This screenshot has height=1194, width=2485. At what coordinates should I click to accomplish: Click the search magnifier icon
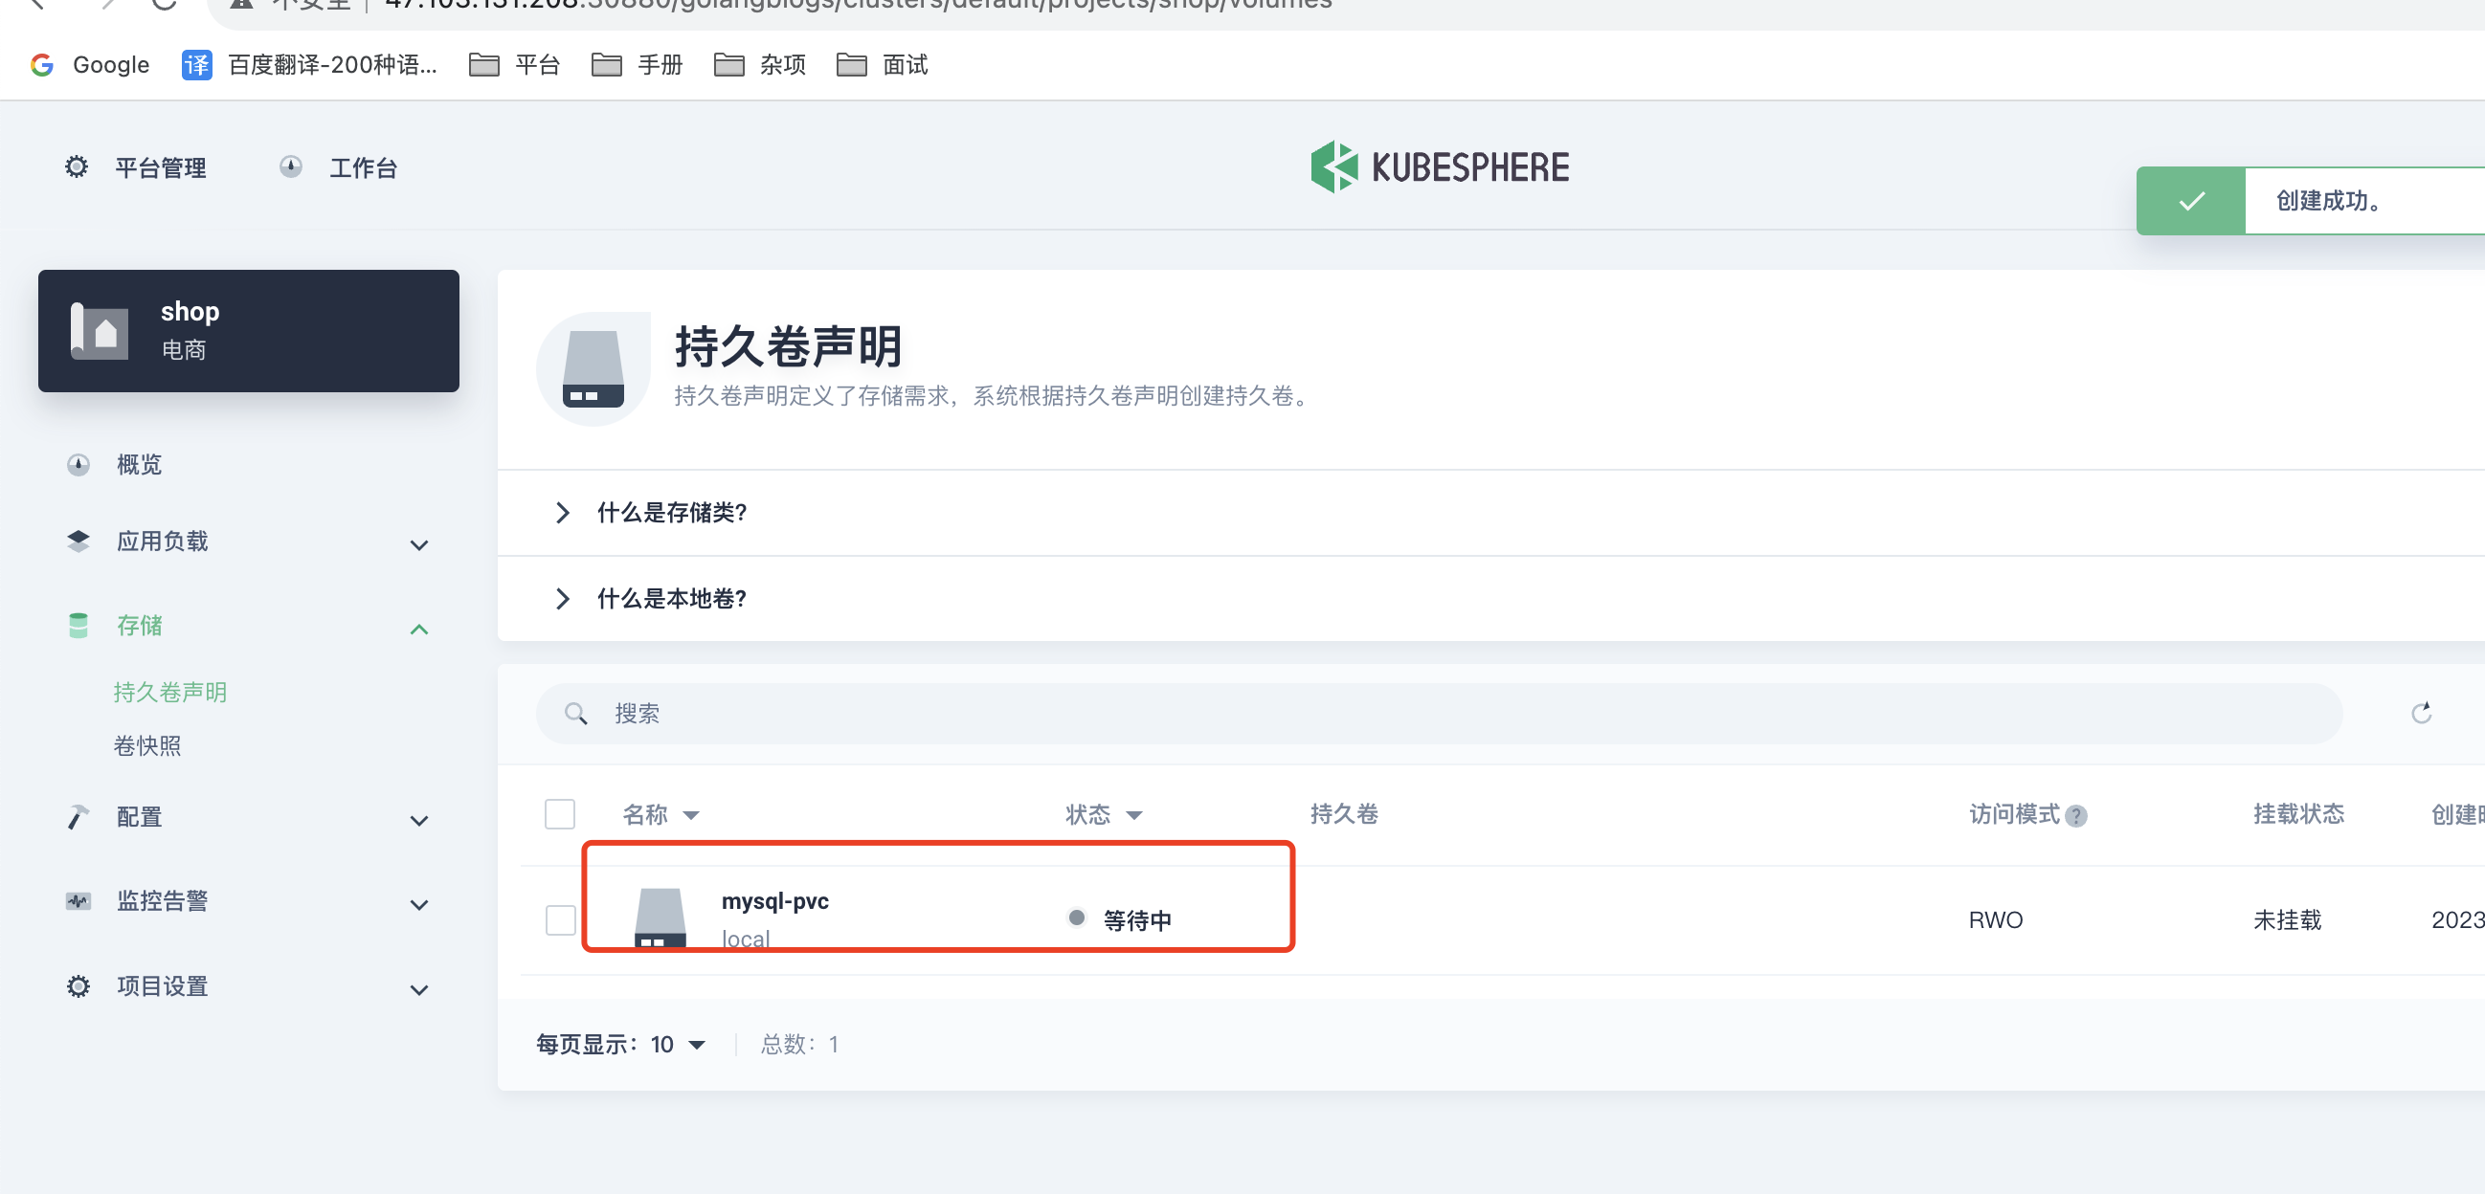pyautogui.click(x=576, y=714)
